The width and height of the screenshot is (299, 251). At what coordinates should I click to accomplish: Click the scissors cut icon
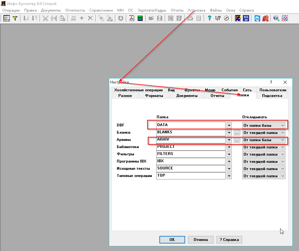point(45,18)
